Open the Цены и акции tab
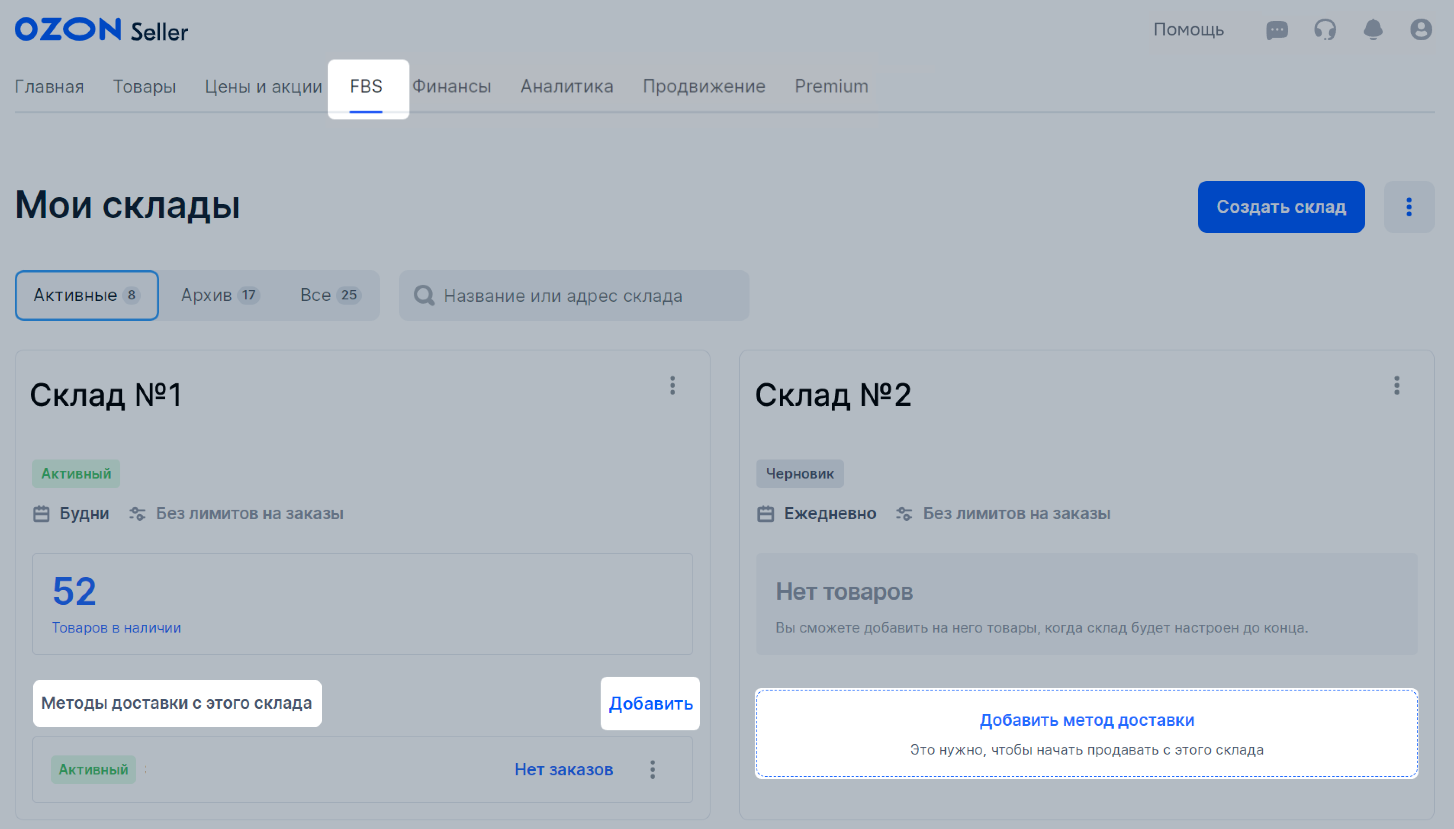Viewport: 1454px width, 829px height. tap(264, 87)
